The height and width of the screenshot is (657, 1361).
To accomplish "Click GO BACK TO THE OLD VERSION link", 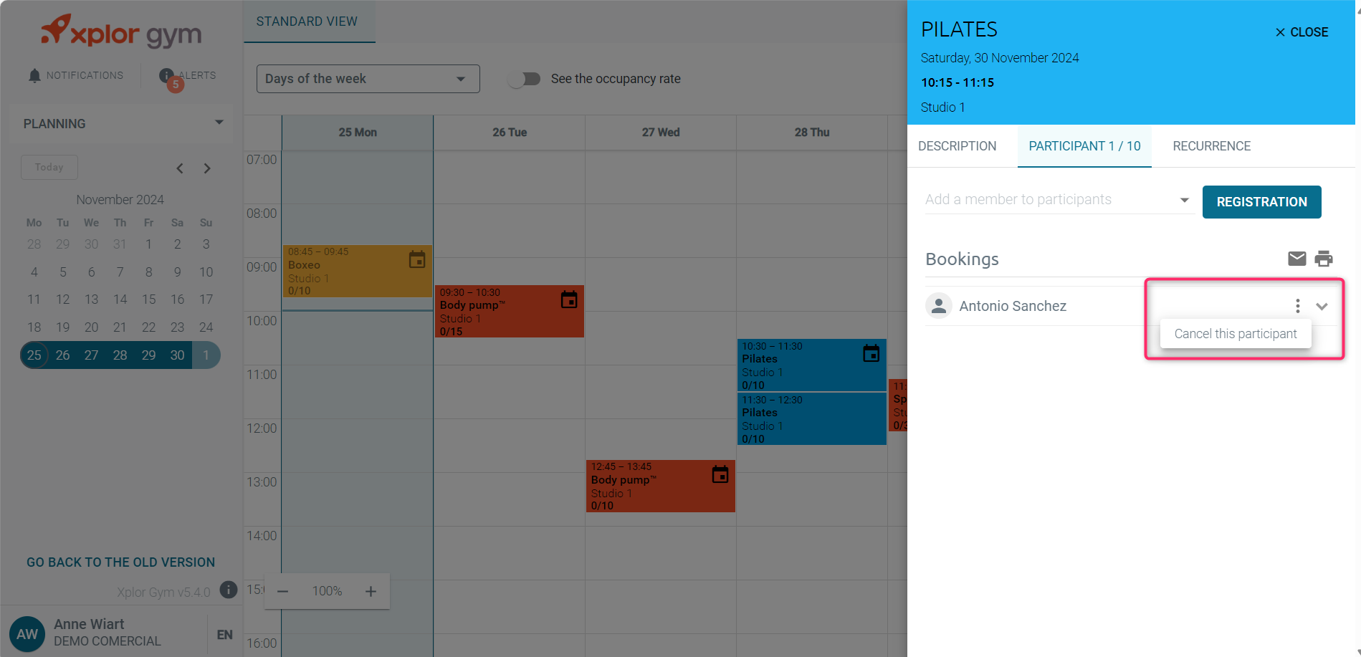I will point(121,562).
